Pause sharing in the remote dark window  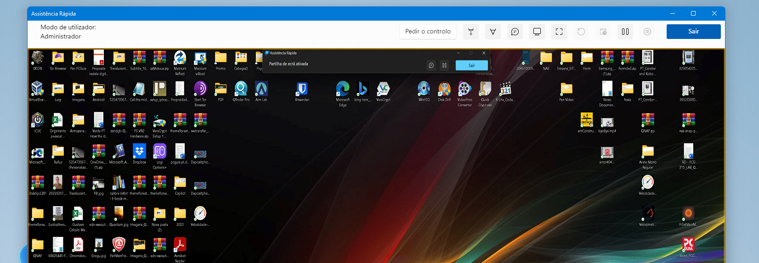click(x=444, y=66)
